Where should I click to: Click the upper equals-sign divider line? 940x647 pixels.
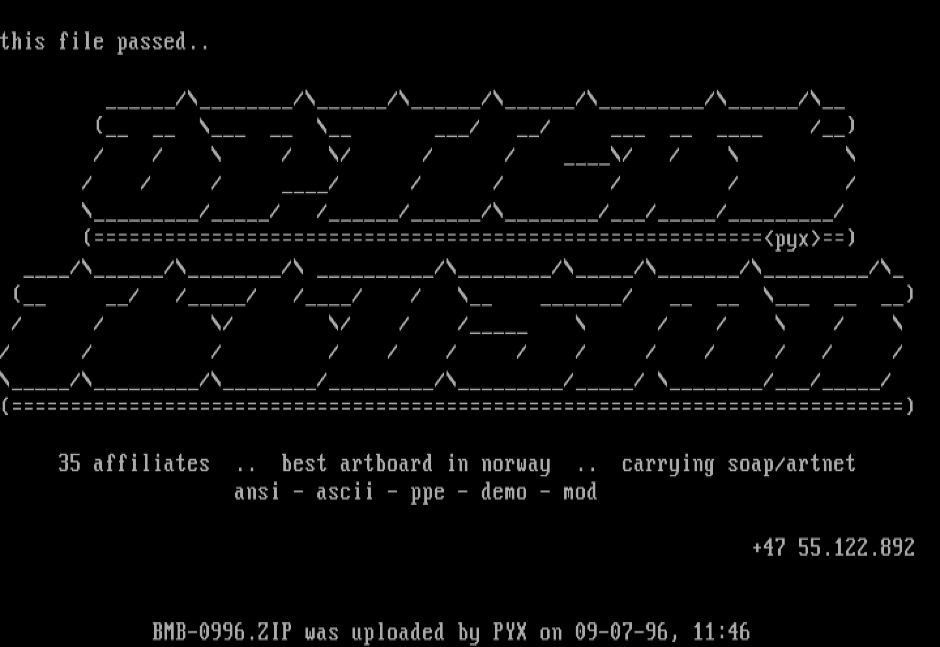tap(469, 239)
